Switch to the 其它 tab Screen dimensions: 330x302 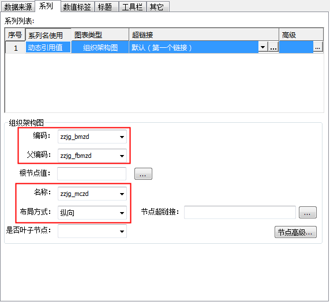(x=158, y=7)
